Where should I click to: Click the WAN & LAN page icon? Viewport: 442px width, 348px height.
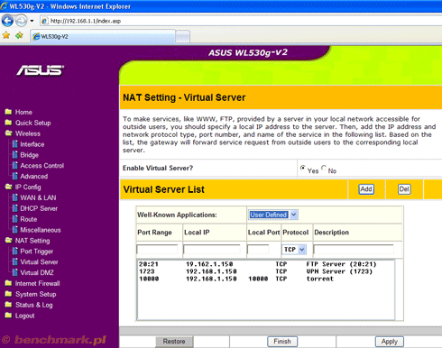(x=15, y=197)
